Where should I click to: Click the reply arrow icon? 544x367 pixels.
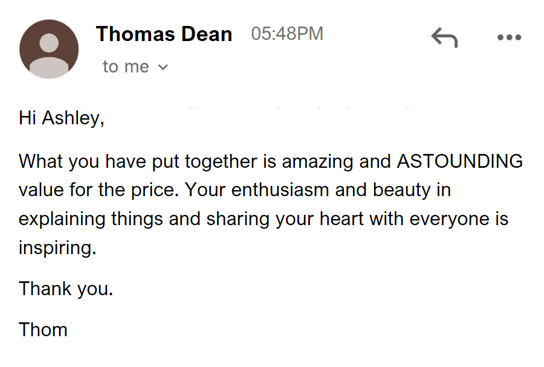tap(444, 37)
